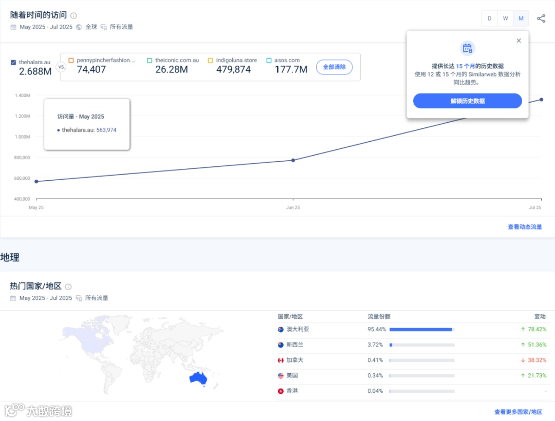
Task: Close the historical data popup
Action: [519, 41]
